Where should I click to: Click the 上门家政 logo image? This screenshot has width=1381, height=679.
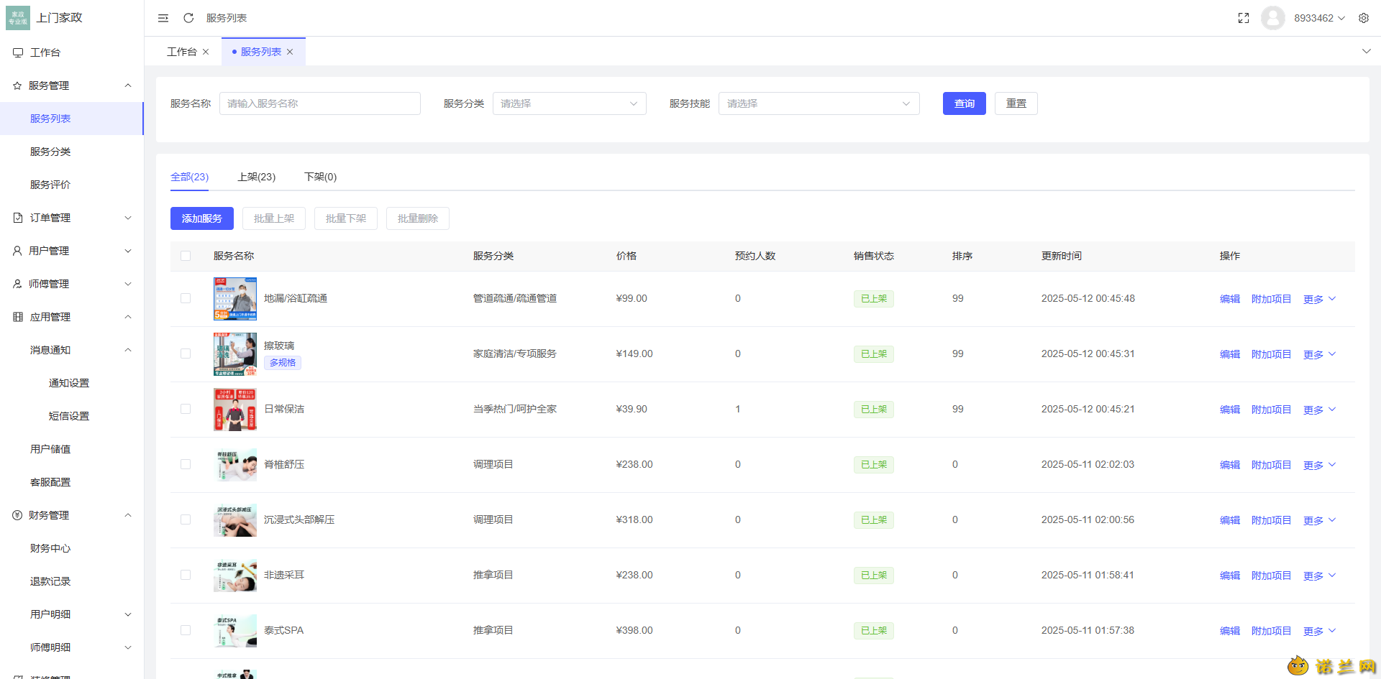18,18
